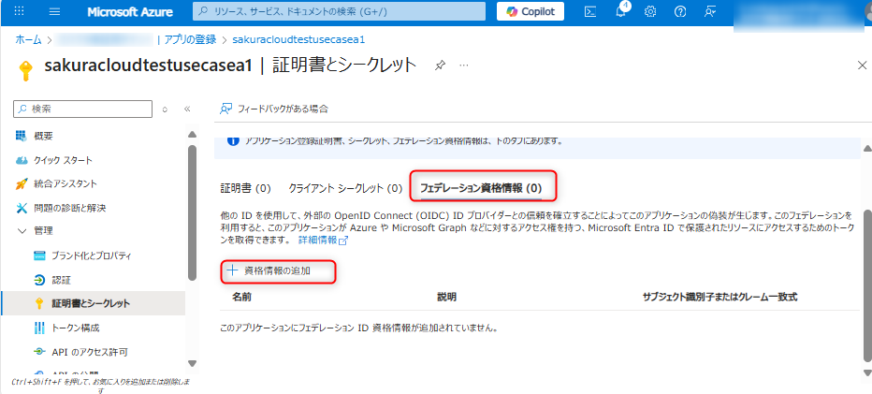Viewport: 872px width, 394px height.
Task: Open the more options ellipsis beside title
Action: (464, 66)
